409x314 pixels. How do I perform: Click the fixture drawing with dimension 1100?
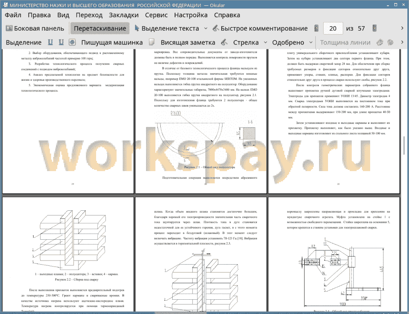342,272
